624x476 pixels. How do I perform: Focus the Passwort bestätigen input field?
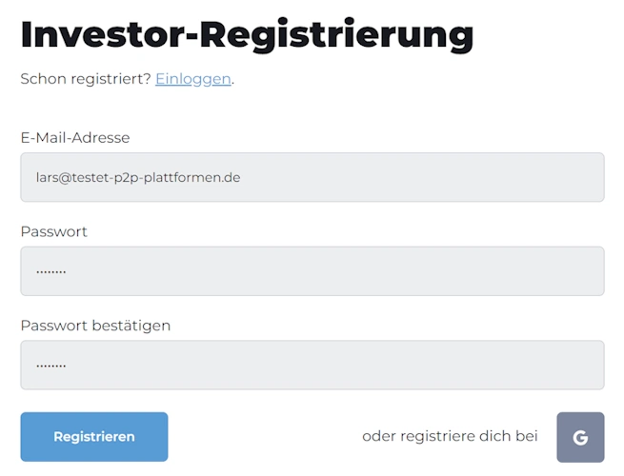click(312, 365)
